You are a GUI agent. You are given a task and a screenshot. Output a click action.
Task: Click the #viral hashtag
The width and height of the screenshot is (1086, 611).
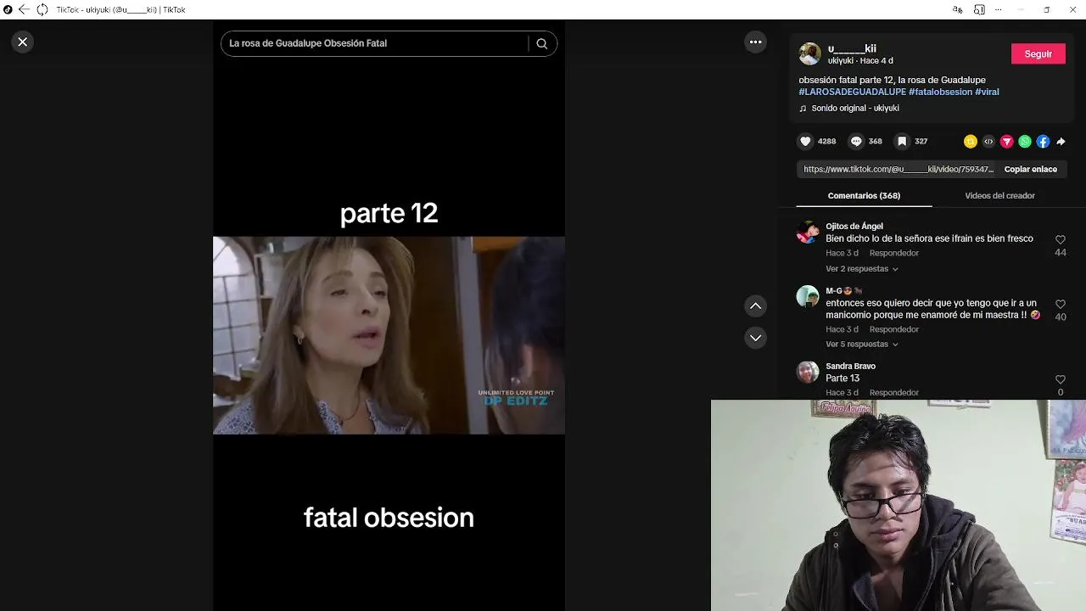click(987, 92)
